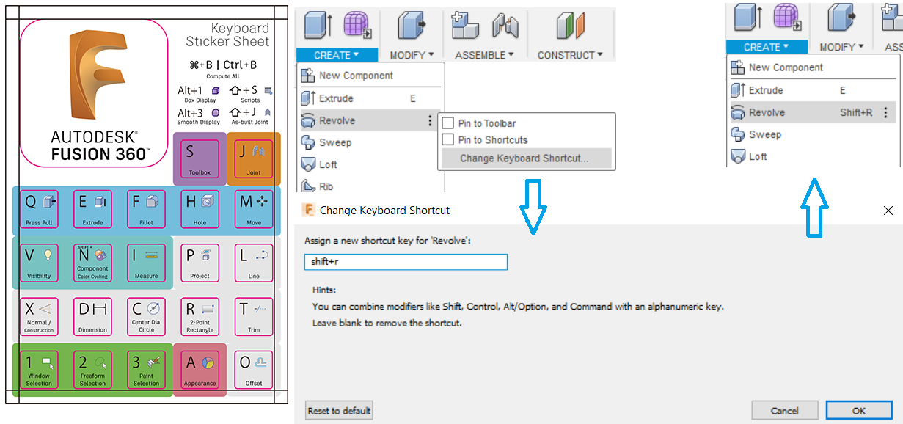Open MODIFY dropdown in right toolbar
Image resolution: width=903 pixels, height=424 pixels.
(841, 47)
